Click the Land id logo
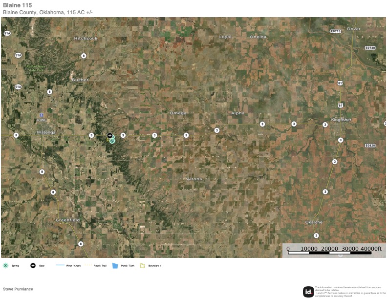The width and height of the screenshot is (387, 299). 308,292
